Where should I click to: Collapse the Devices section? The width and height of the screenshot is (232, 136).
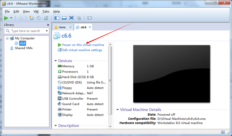[x=56, y=61]
